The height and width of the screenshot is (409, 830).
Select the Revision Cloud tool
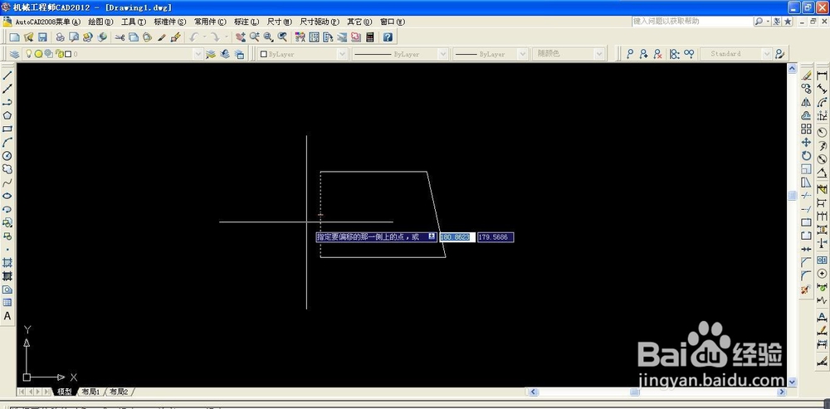(x=7, y=169)
